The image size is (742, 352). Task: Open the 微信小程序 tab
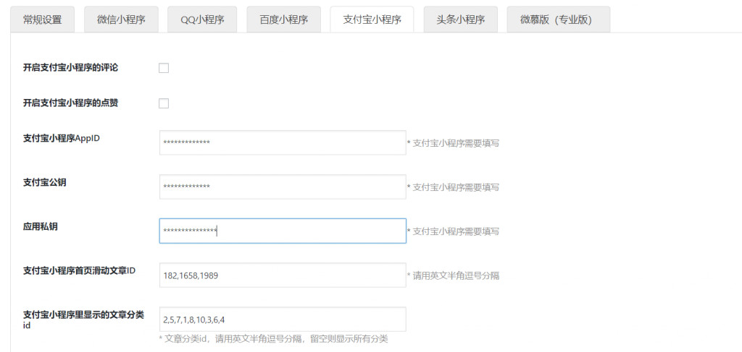pyautogui.click(x=121, y=20)
